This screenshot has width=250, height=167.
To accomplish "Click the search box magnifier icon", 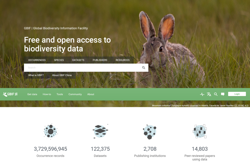I will [x=144, y=68].
